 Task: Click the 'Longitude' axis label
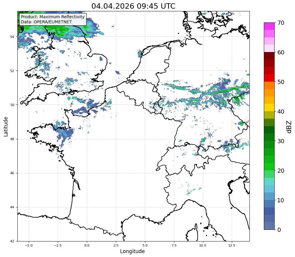132,251
